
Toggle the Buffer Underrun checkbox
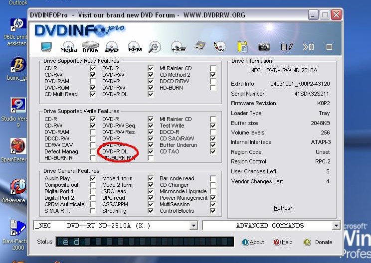click(x=213, y=145)
